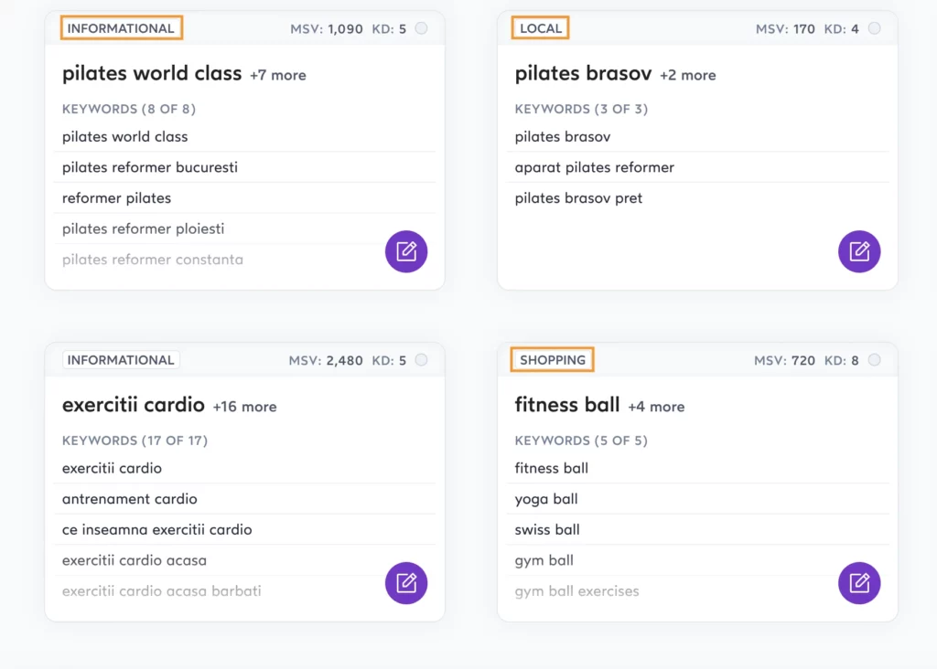937x669 pixels.
Task: Click edit icon on pilates brasov card
Action: tap(859, 251)
